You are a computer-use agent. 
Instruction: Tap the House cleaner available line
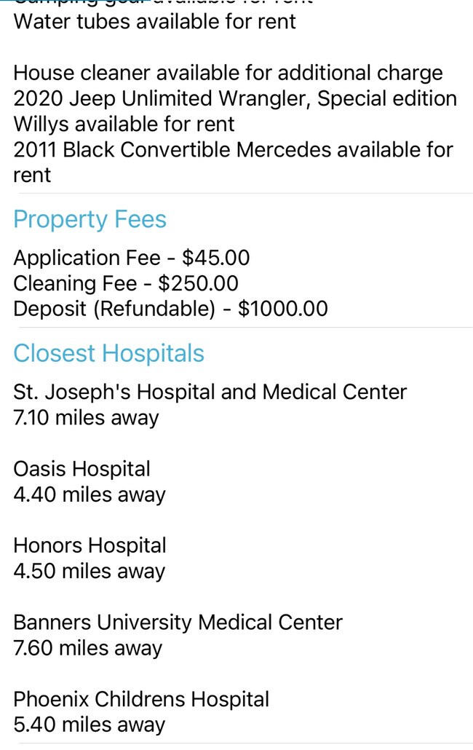(228, 74)
